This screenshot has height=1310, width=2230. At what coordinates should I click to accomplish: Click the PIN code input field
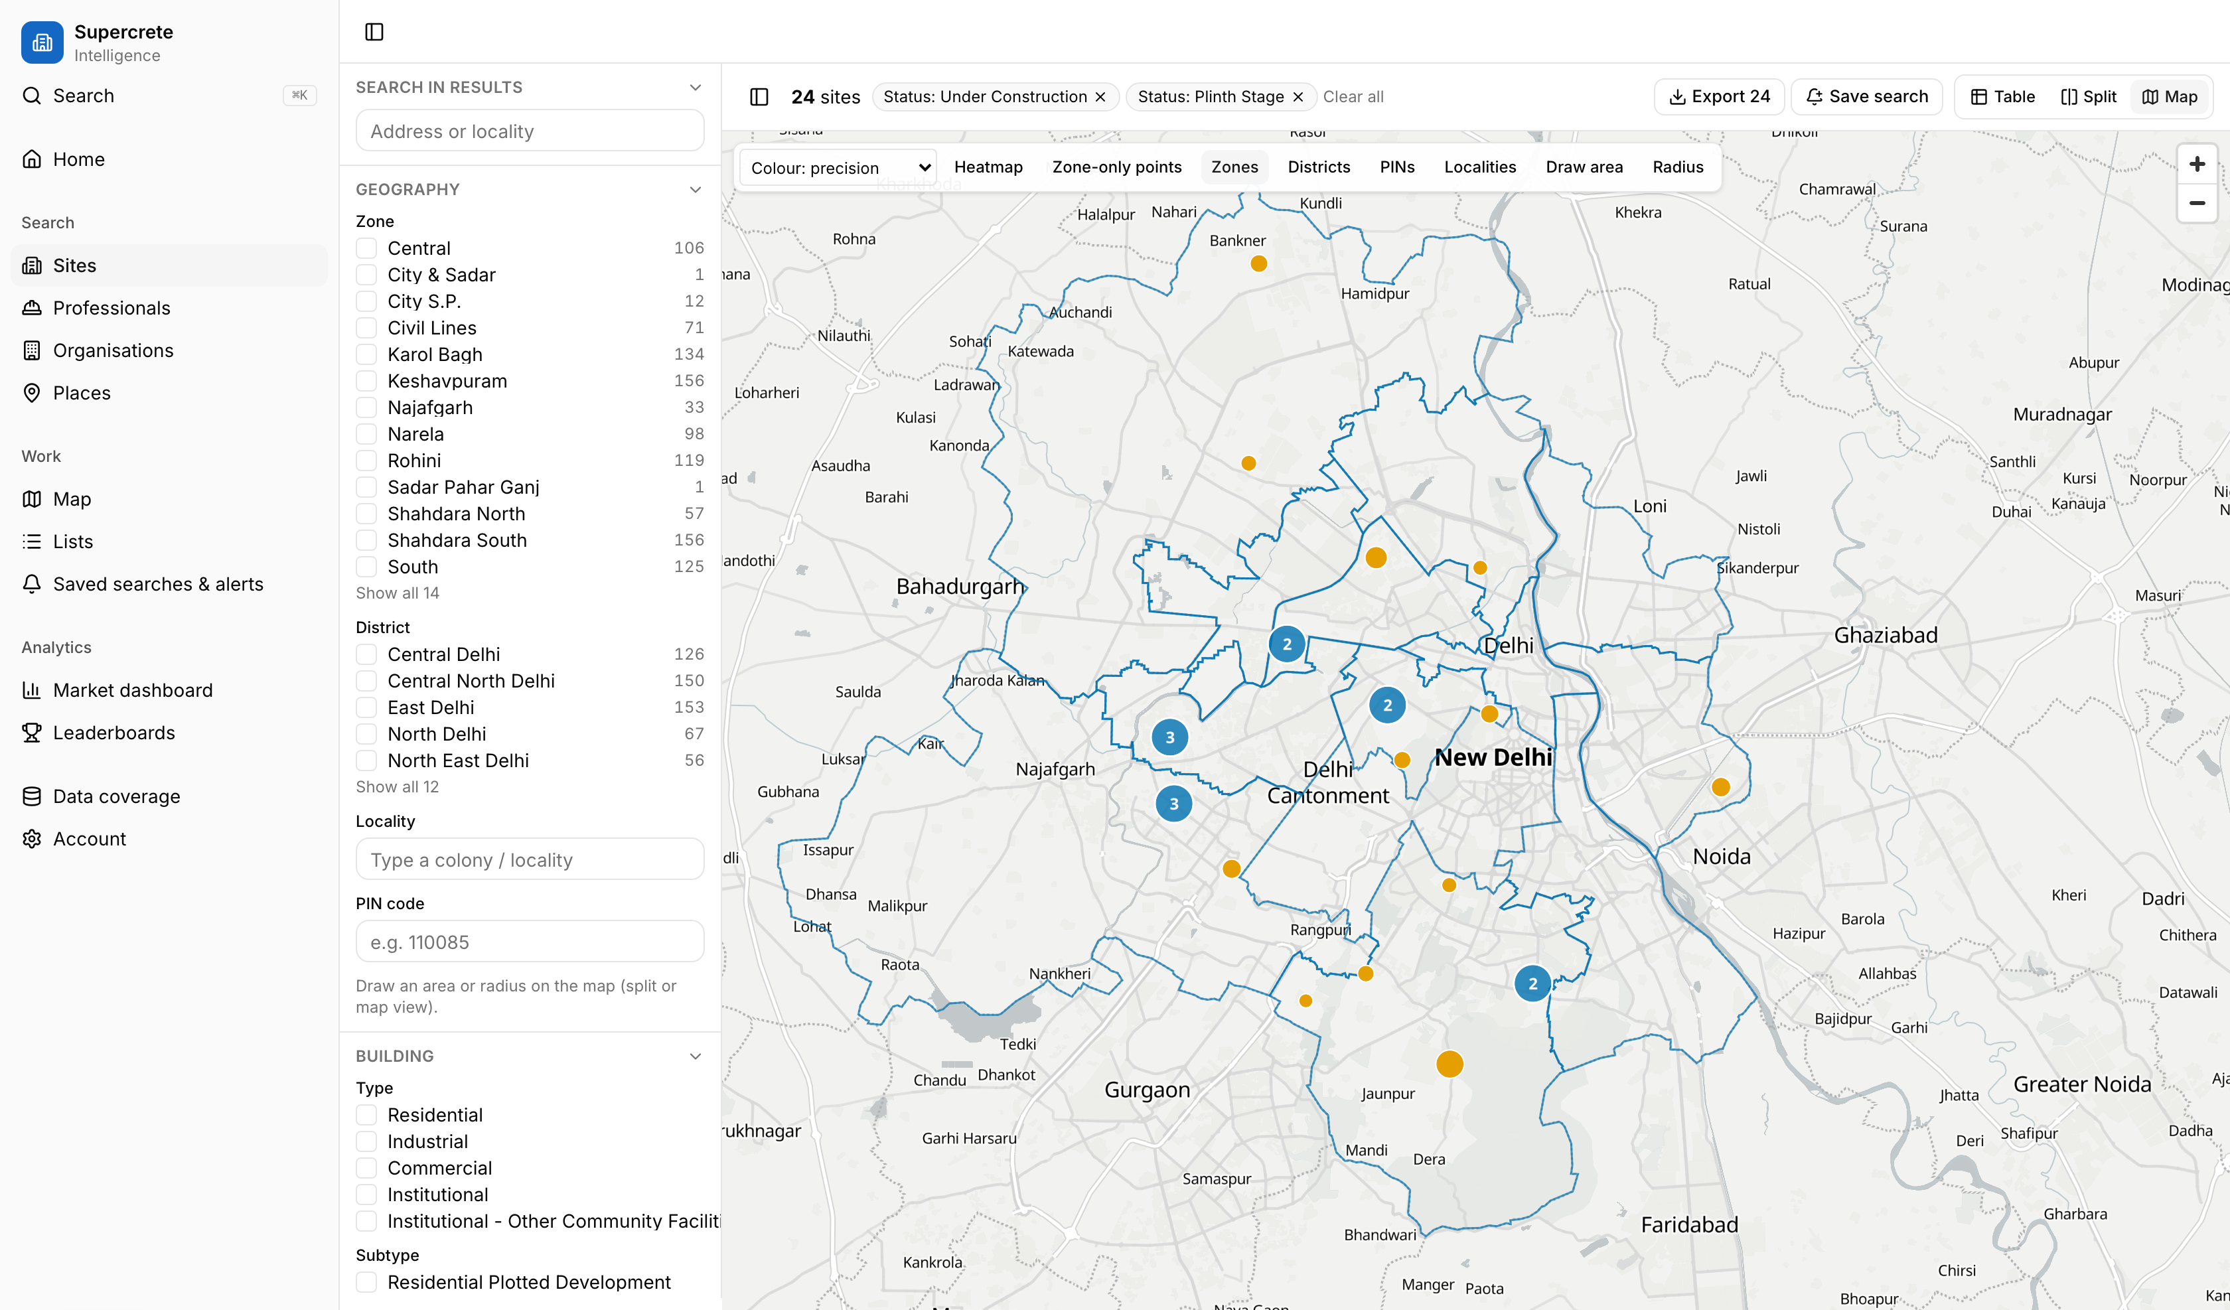[529, 941]
